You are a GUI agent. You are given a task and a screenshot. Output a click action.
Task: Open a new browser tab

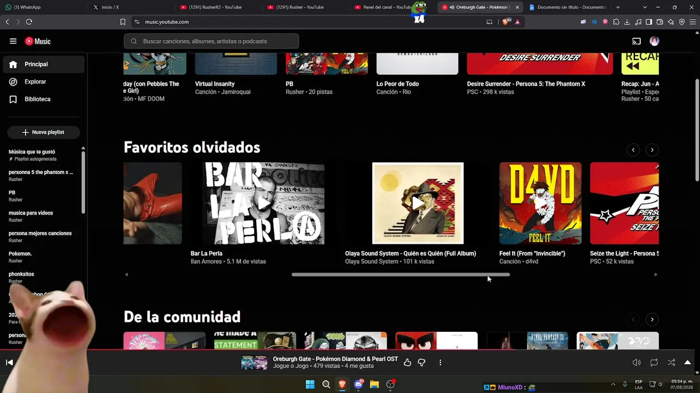point(618,7)
